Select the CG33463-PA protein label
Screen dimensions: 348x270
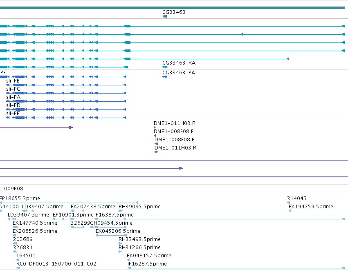[179, 73]
